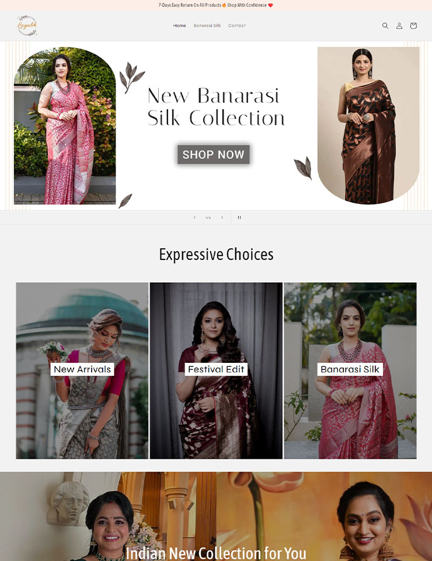This screenshot has height=561, width=432.
Task: Click the SHOP NOW button
Action: [213, 154]
